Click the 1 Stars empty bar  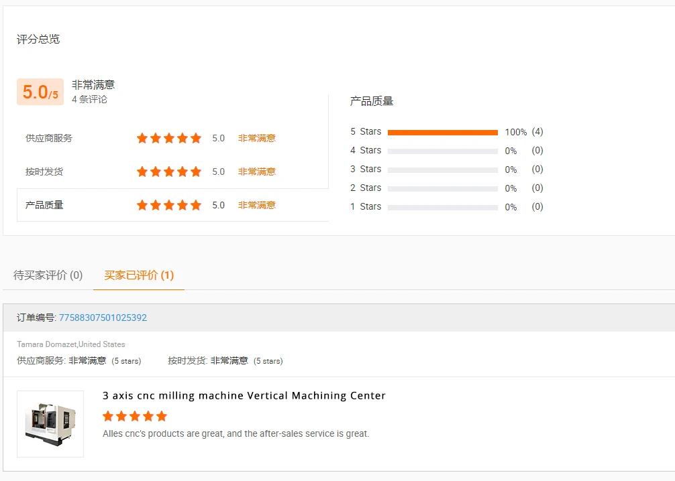442,208
